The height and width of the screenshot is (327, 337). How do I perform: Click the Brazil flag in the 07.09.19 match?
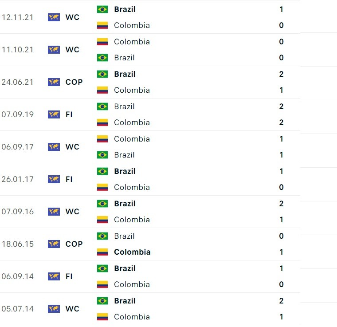pos(102,106)
